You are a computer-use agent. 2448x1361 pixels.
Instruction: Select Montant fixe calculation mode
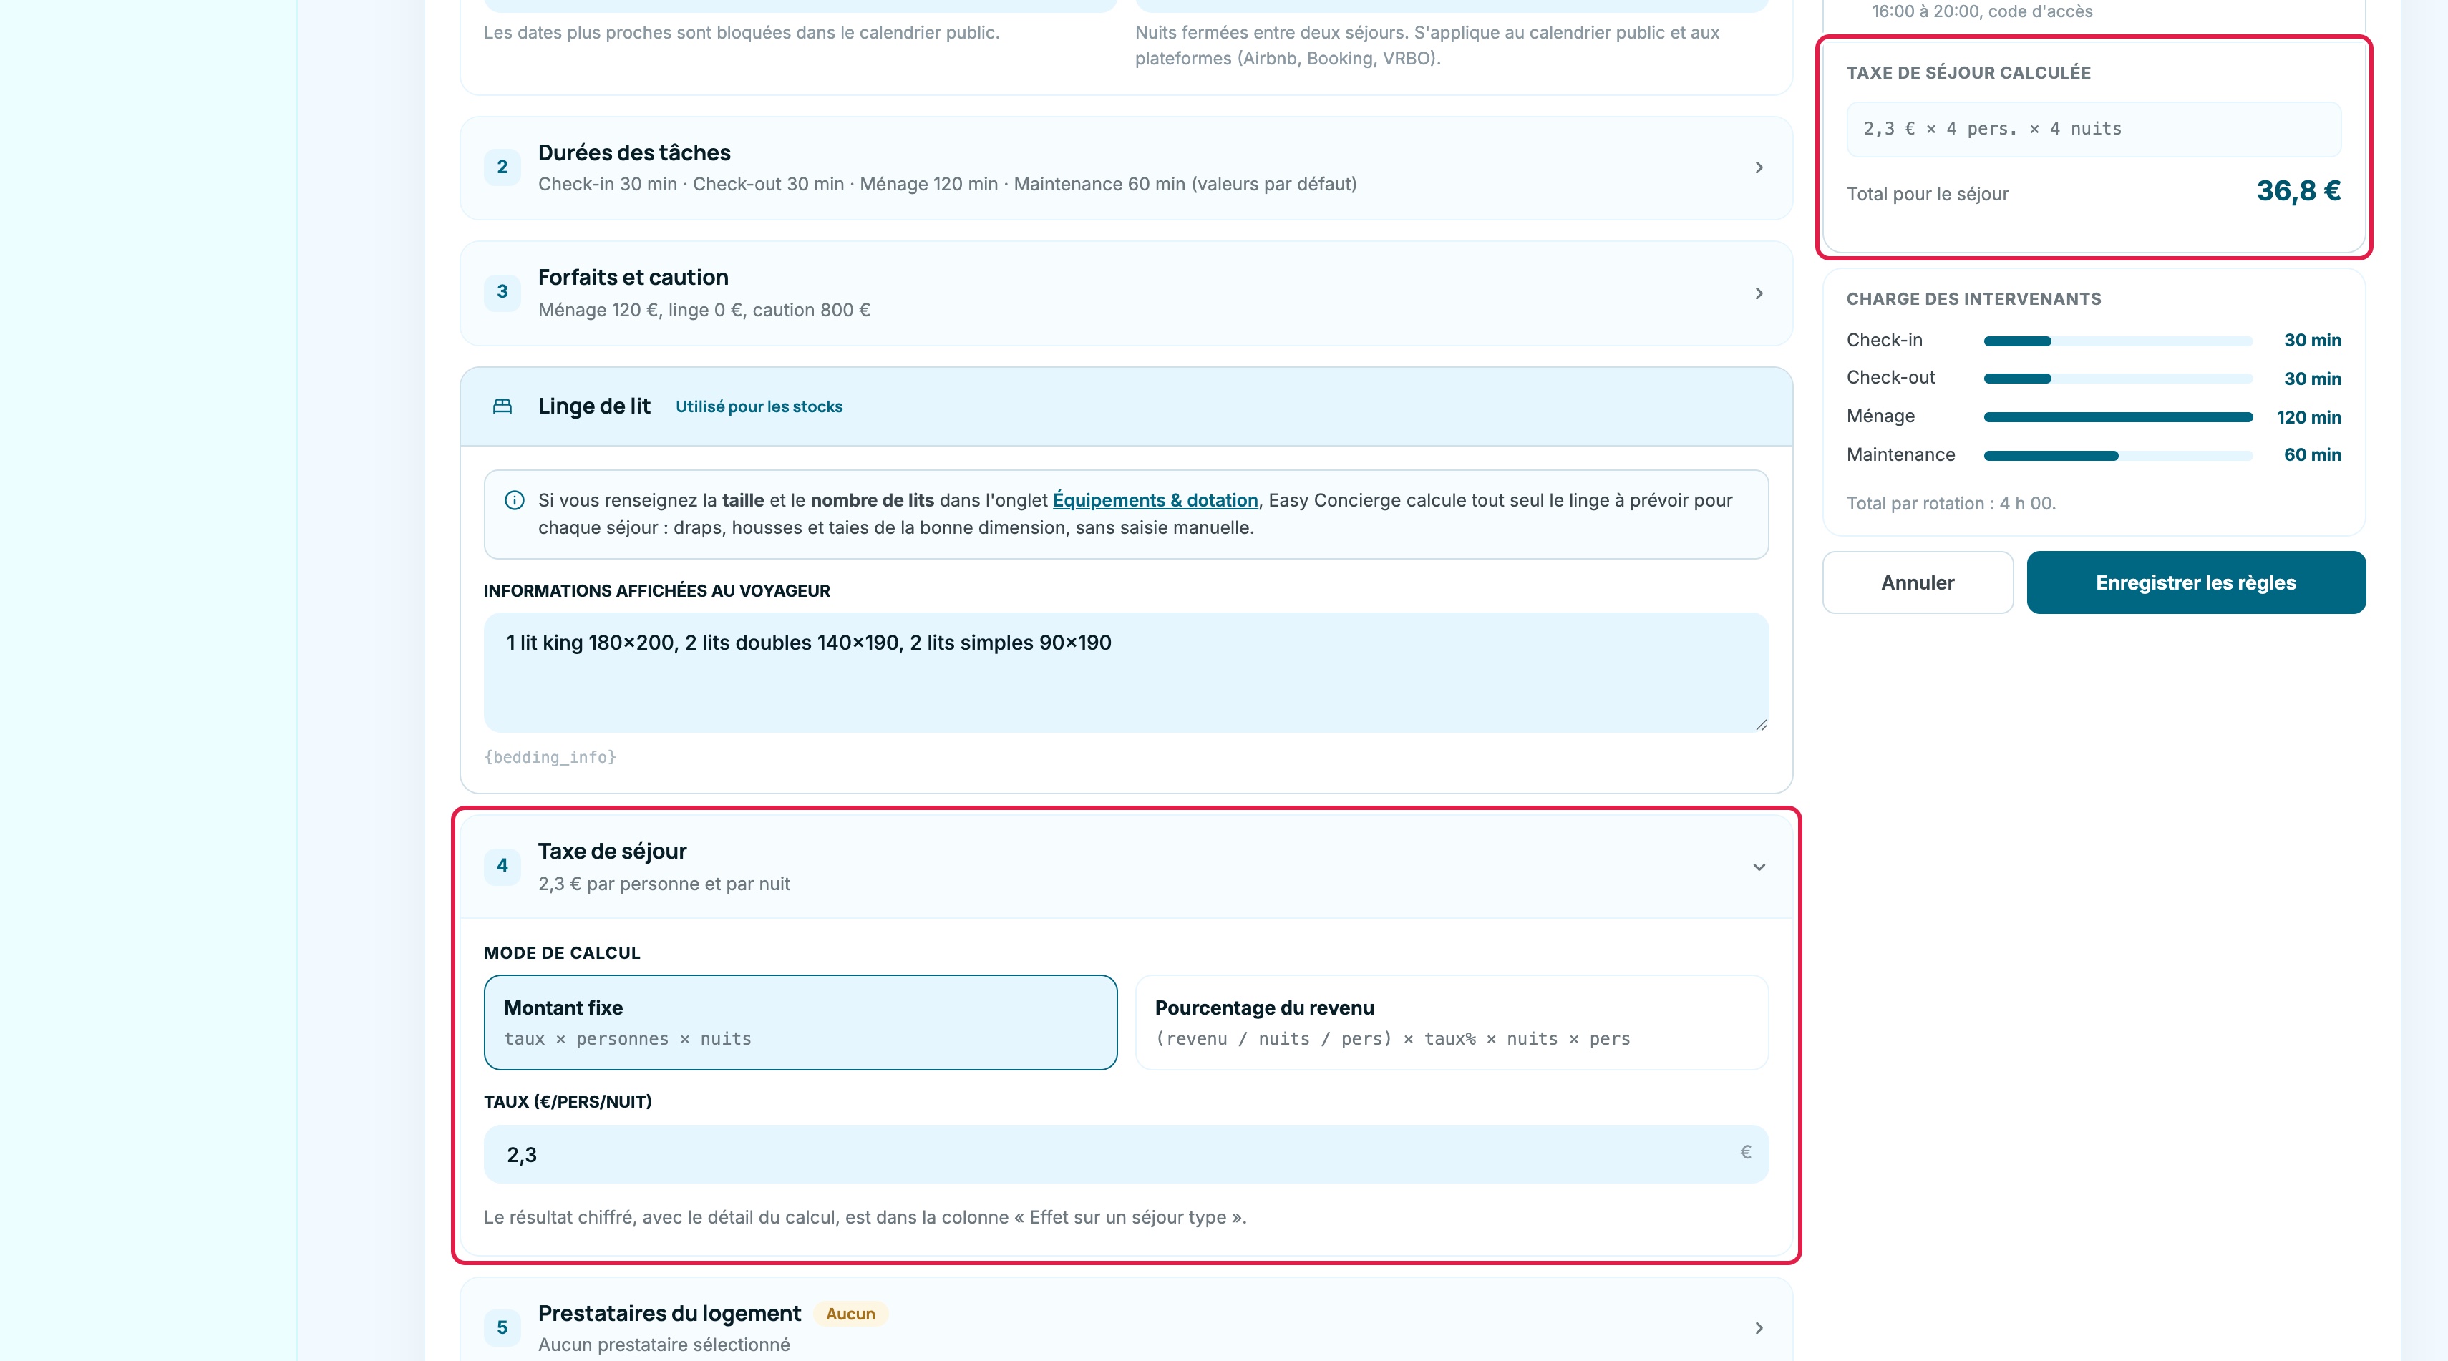800,1023
